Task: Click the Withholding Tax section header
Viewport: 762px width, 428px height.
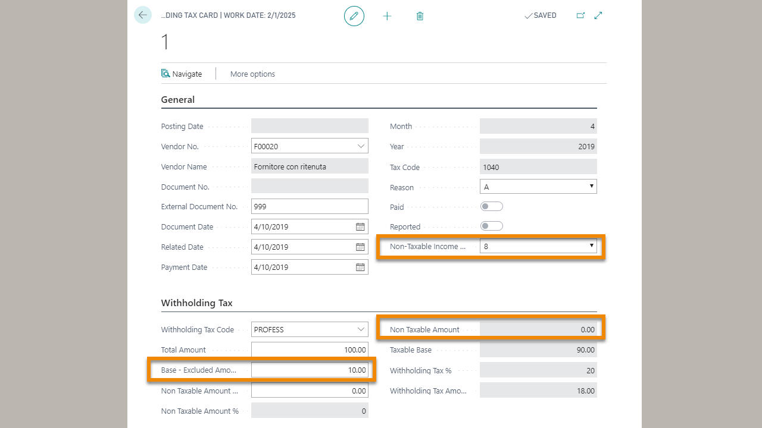Action: tap(196, 303)
